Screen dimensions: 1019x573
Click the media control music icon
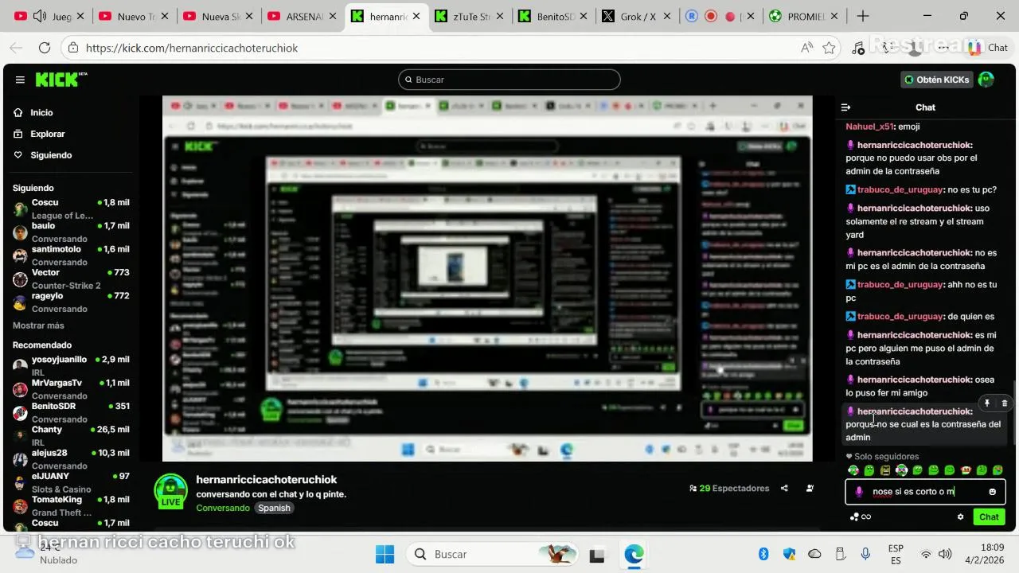point(858,48)
